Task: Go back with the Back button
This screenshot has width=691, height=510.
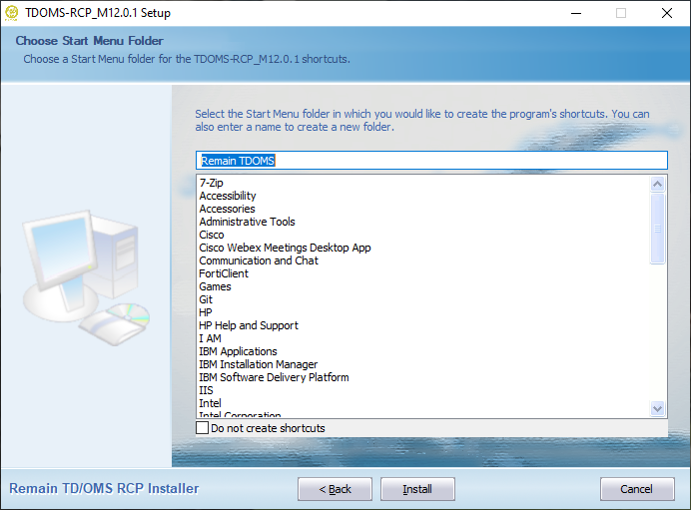Action: tap(335, 489)
